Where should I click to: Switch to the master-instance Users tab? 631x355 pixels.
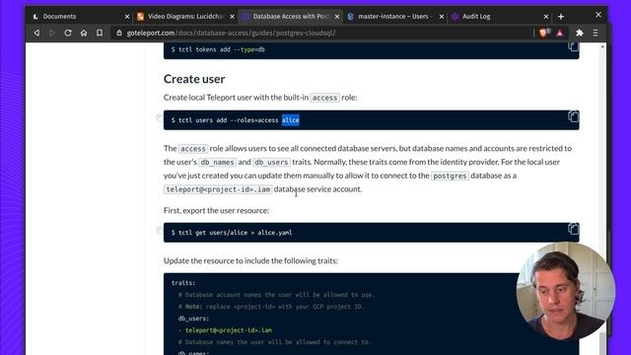coord(395,17)
